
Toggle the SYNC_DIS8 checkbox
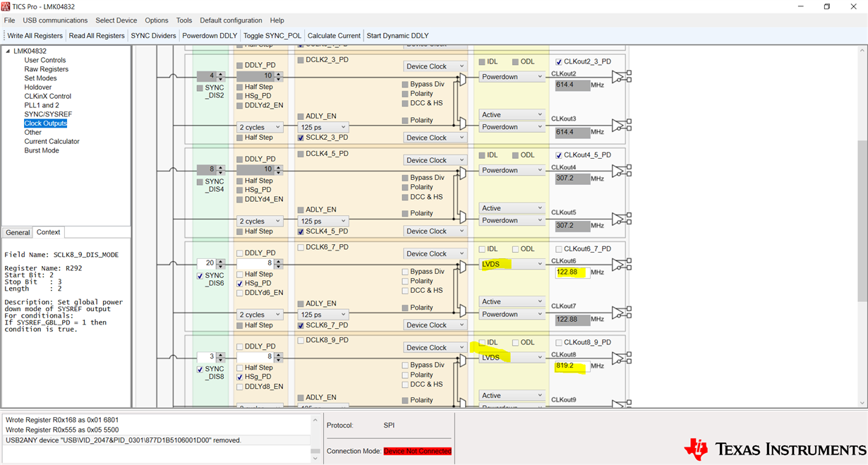[x=200, y=370]
